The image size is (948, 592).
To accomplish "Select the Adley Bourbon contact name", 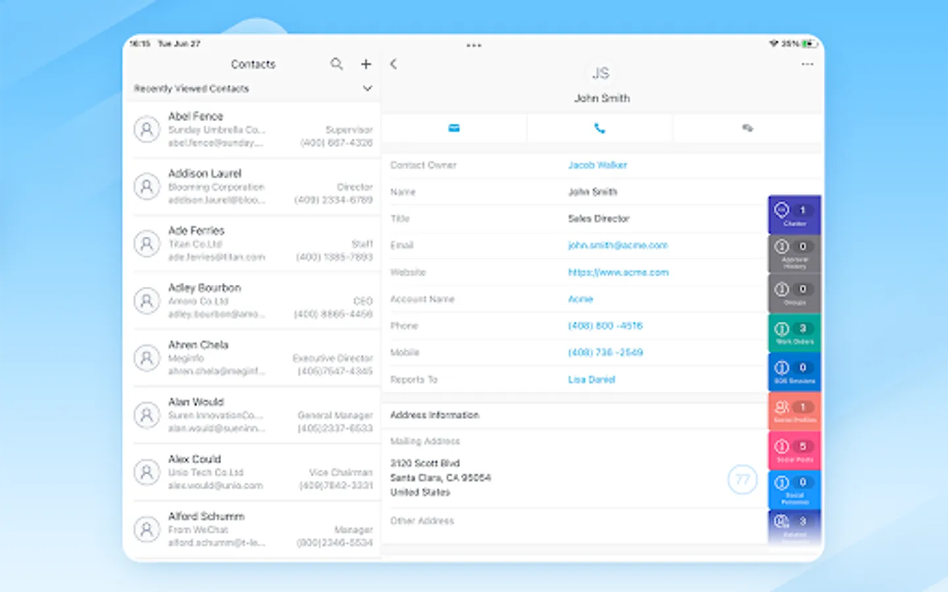I will coord(205,287).
